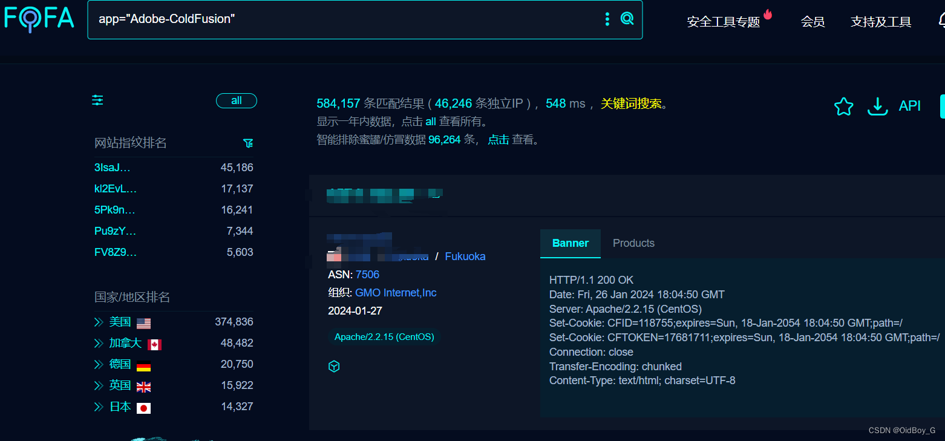Select fingerprint 5Pk9n… entry
Viewport: 945px width, 441px height.
(x=115, y=210)
